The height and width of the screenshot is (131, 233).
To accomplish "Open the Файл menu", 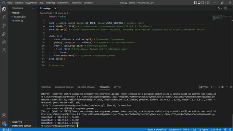I will click(x=10, y=3).
